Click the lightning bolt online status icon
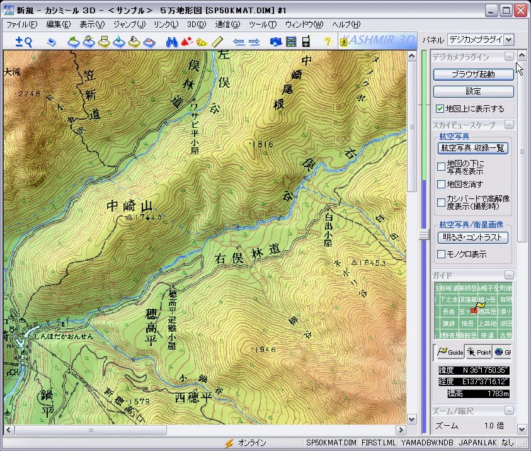The width and height of the screenshot is (531, 451). 229,443
